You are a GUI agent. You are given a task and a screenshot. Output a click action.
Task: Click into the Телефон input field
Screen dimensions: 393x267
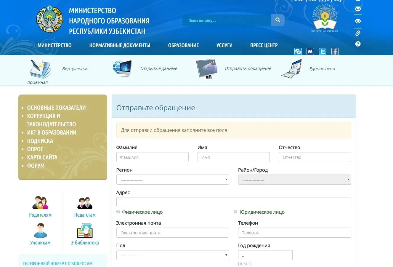click(295, 233)
